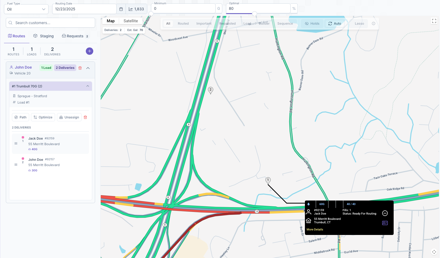The width and height of the screenshot is (440, 258).
Task: Click the info icon beside Lasso
Action: 374,24
